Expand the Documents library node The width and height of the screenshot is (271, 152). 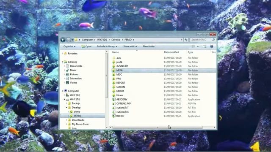point(65,66)
